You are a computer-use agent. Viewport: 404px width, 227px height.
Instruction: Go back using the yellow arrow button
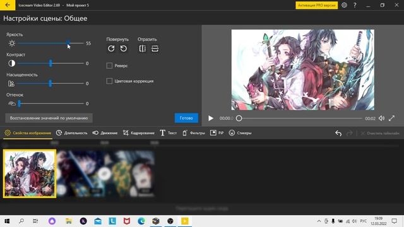click(8, 5)
